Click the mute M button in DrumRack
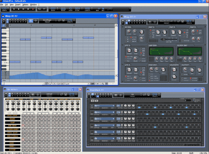This screenshot has height=154, width=209. pyautogui.click(x=89, y=94)
